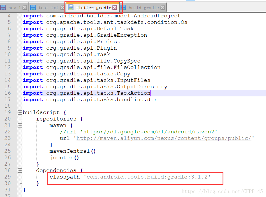Click the save-state floppy icon on new 1 tab
Image resolution: width=266 pixels, height=197 pixels.
pyautogui.click(x=4, y=8)
